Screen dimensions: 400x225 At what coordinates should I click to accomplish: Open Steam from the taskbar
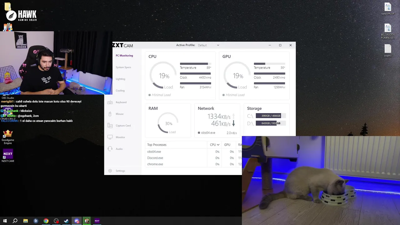66,221
